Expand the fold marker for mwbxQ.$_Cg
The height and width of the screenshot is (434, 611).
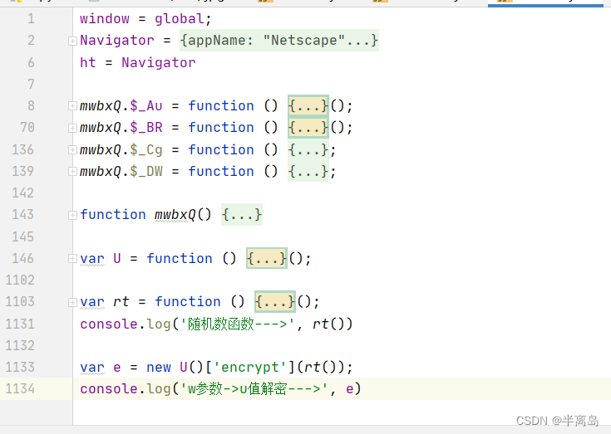point(72,149)
